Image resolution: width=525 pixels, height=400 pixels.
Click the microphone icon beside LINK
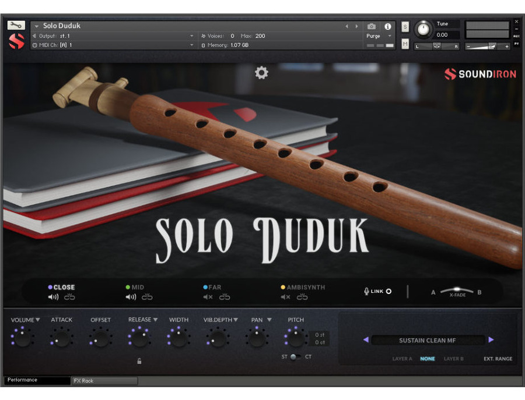tap(366, 291)
